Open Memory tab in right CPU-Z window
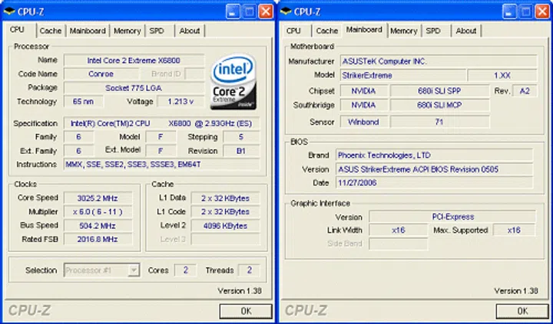Viewport: 553px width, 324px height. pyautogui.click(x=404, y=31)
